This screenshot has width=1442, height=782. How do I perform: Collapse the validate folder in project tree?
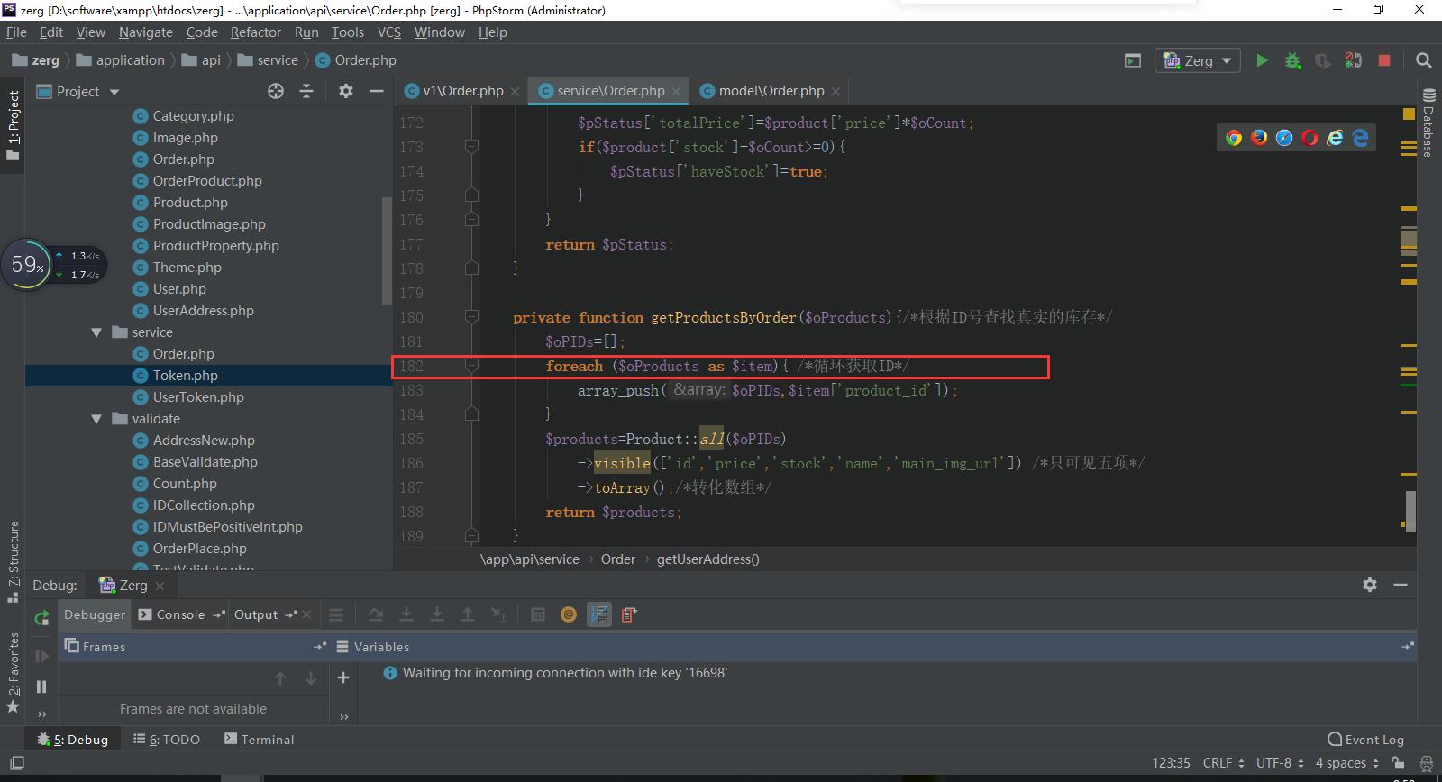tap(96, 419)
